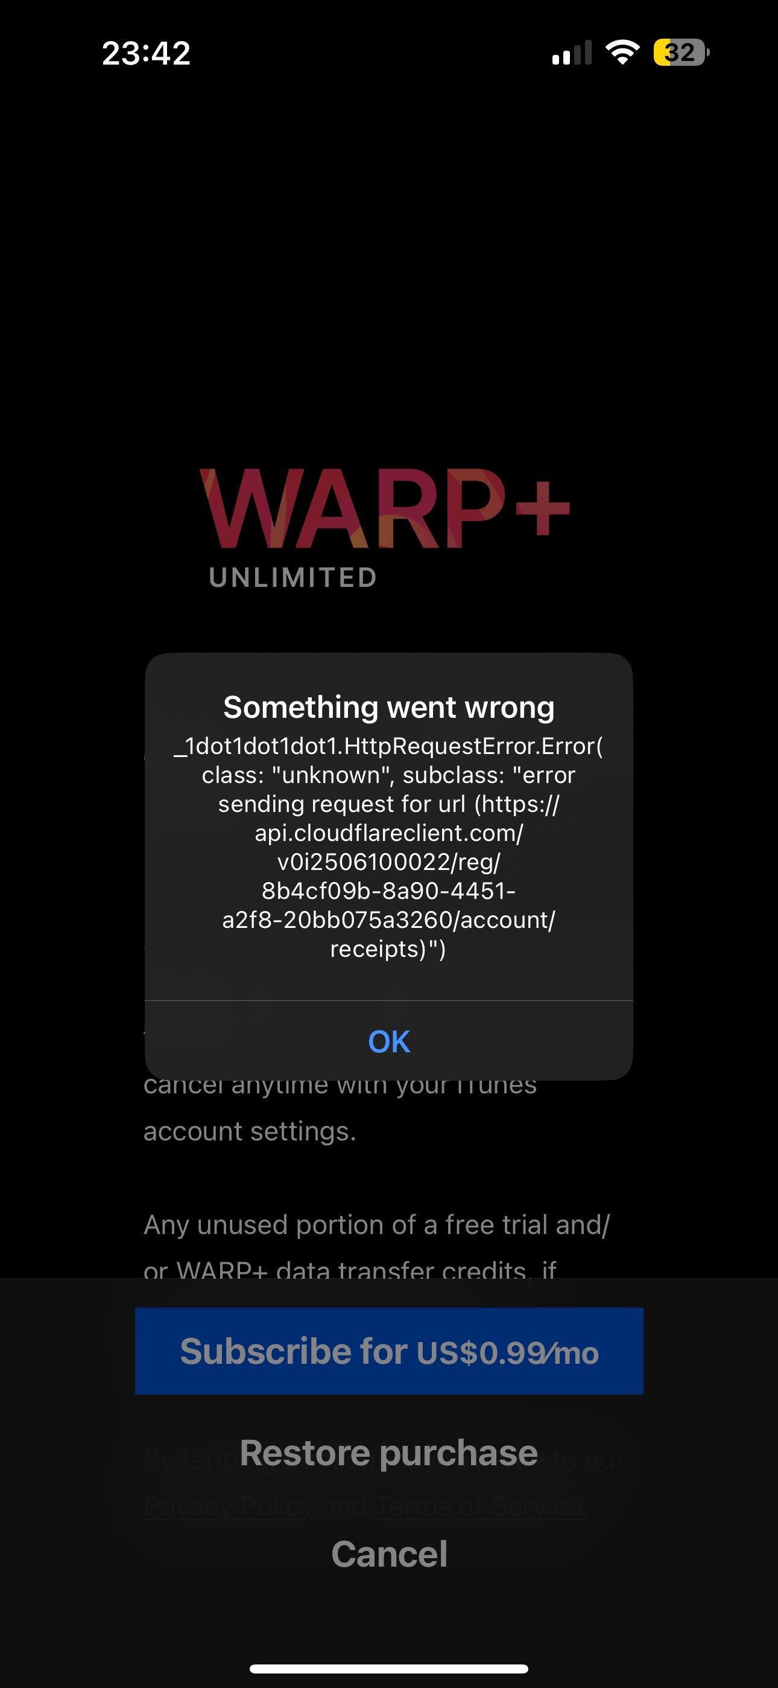Tap the battery indicator showing 32
Image resolution: width=778 pixels, height=1688 pixels.
681,53
